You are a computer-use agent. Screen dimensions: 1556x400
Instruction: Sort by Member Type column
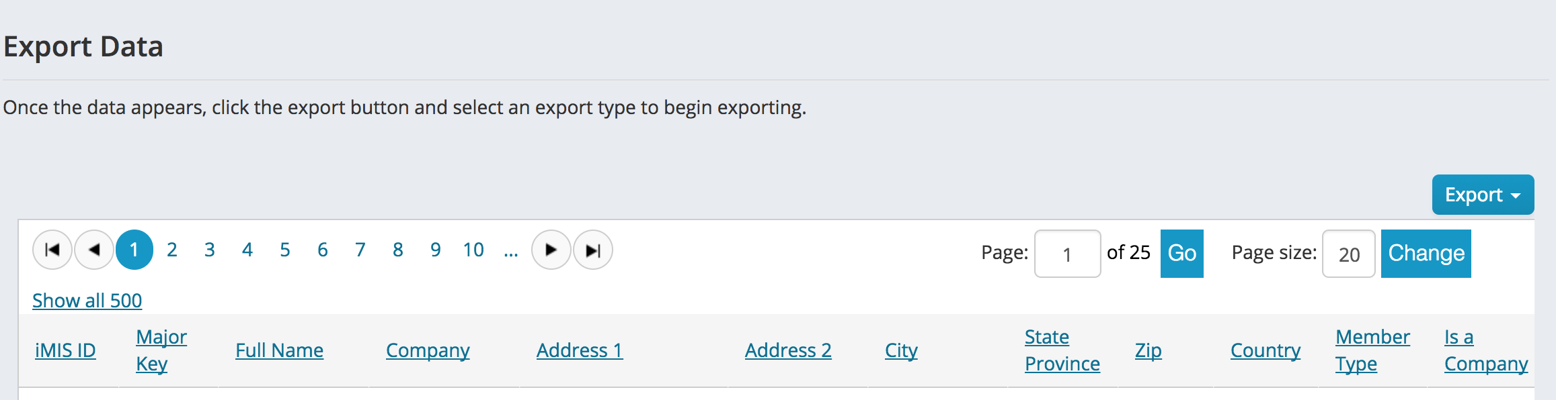click(x=1372, y=350)
